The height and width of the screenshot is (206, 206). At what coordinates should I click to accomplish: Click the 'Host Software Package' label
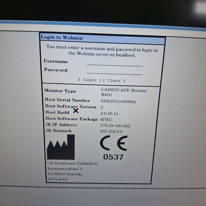[72, 119]
